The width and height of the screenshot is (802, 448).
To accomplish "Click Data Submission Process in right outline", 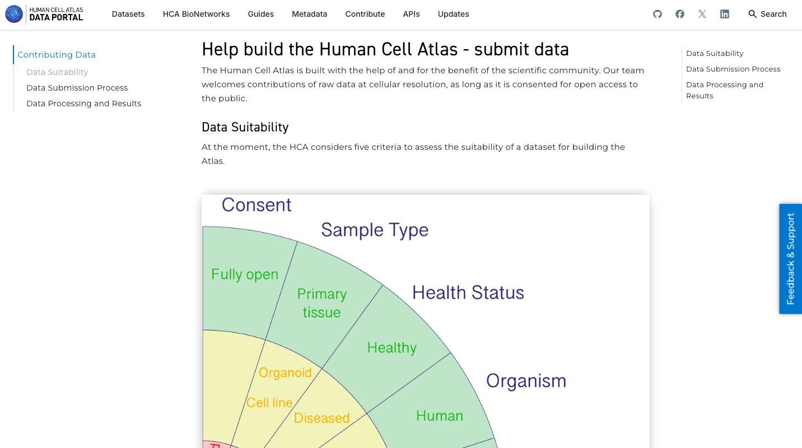I will [733, 69].
